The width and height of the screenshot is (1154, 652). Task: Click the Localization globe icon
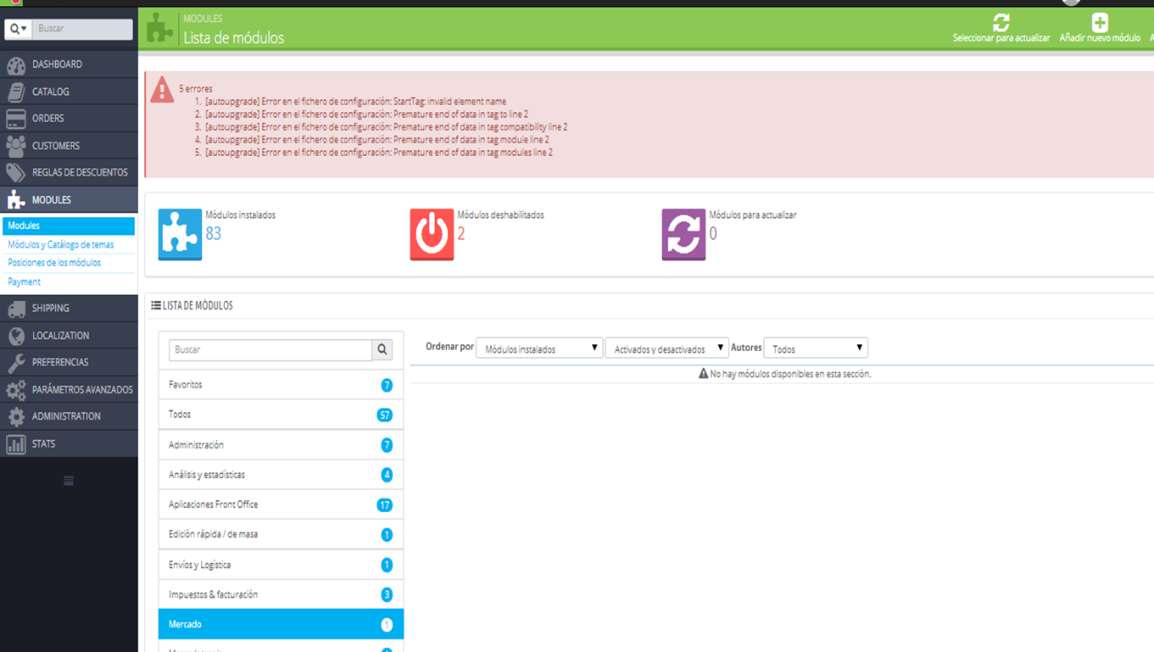16,336
